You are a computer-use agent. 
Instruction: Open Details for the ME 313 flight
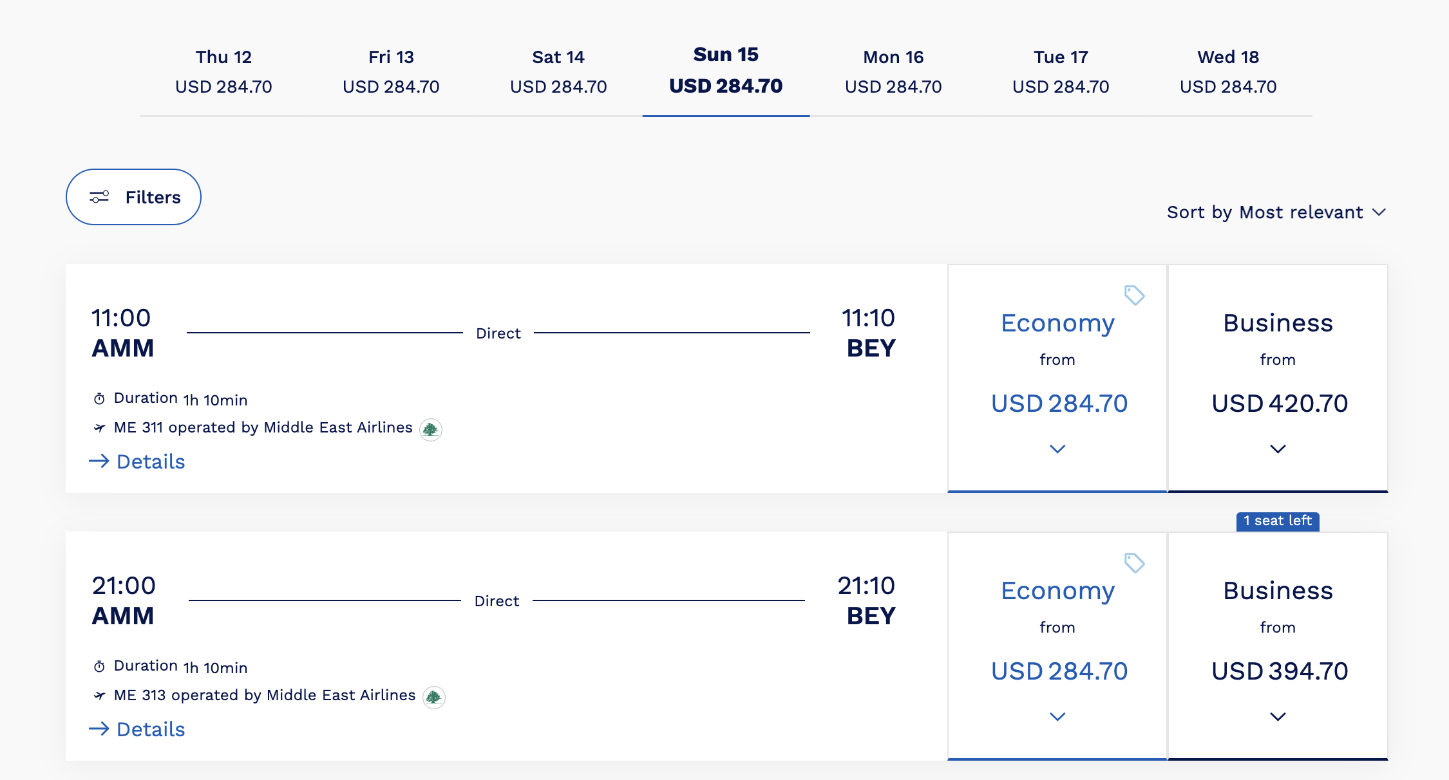tap(150, 729)
